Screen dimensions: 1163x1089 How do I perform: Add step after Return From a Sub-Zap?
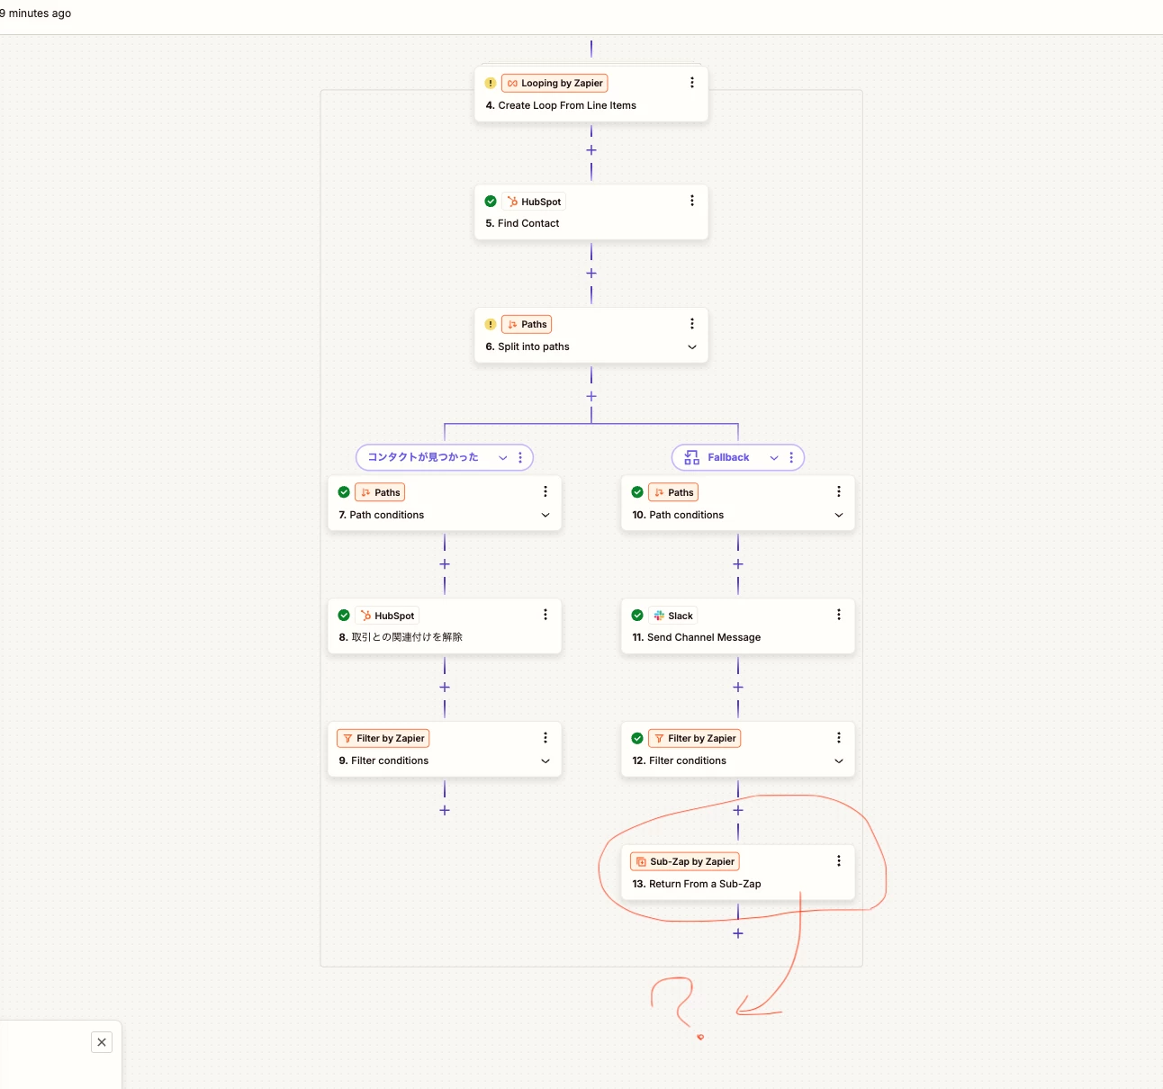pyautogui.click(x=738, y=933)
